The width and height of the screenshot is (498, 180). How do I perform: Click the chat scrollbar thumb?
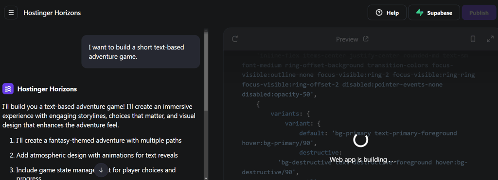pos(206,71)
